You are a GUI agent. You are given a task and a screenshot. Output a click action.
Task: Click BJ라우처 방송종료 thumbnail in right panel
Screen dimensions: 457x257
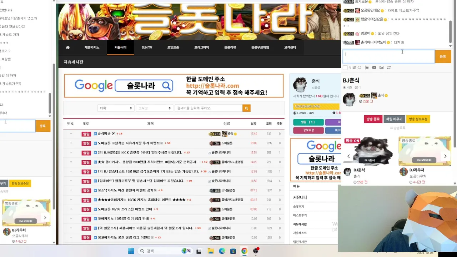click(425, 151)
